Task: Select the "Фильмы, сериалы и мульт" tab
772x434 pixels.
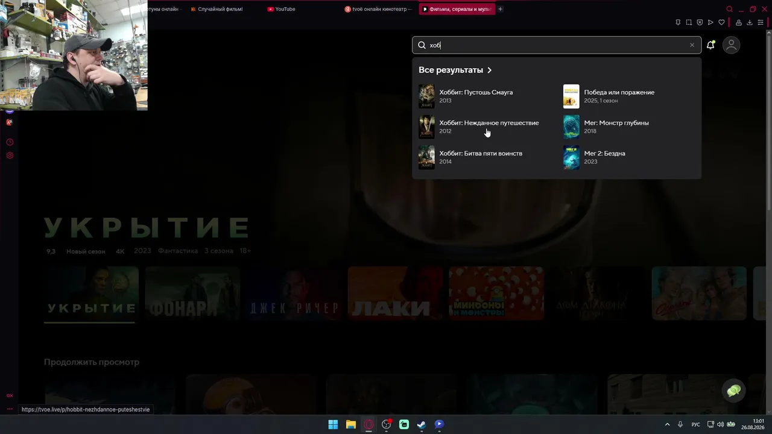Action: (457, 9)
